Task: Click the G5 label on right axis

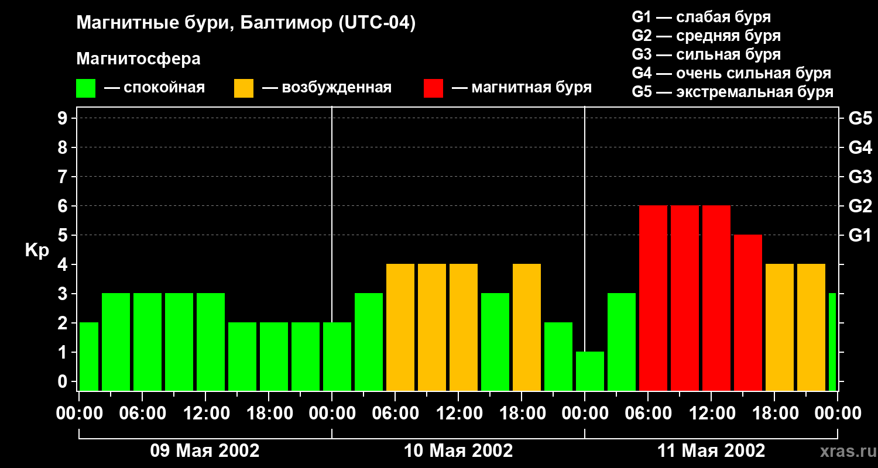Action: pos(860,119)
